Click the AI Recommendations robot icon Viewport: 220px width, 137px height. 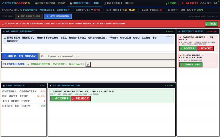tap(50, 86)
